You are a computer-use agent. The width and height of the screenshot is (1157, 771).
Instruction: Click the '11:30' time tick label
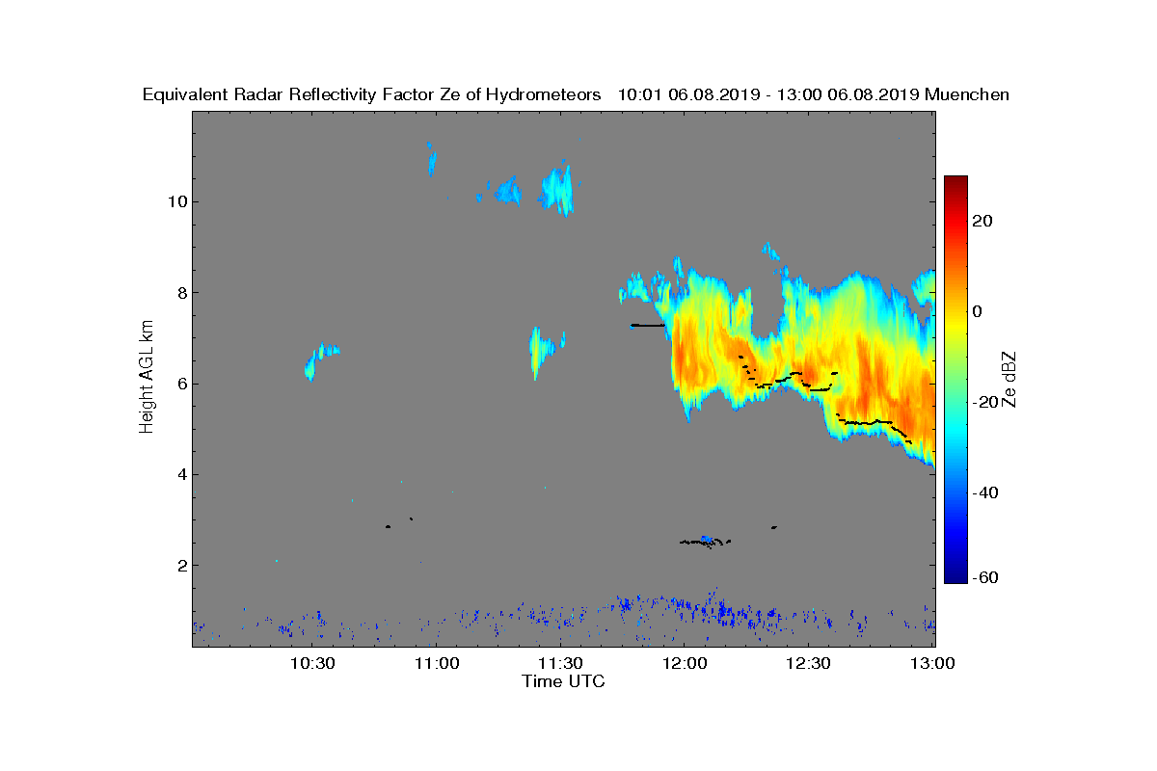tap(561, 663)
